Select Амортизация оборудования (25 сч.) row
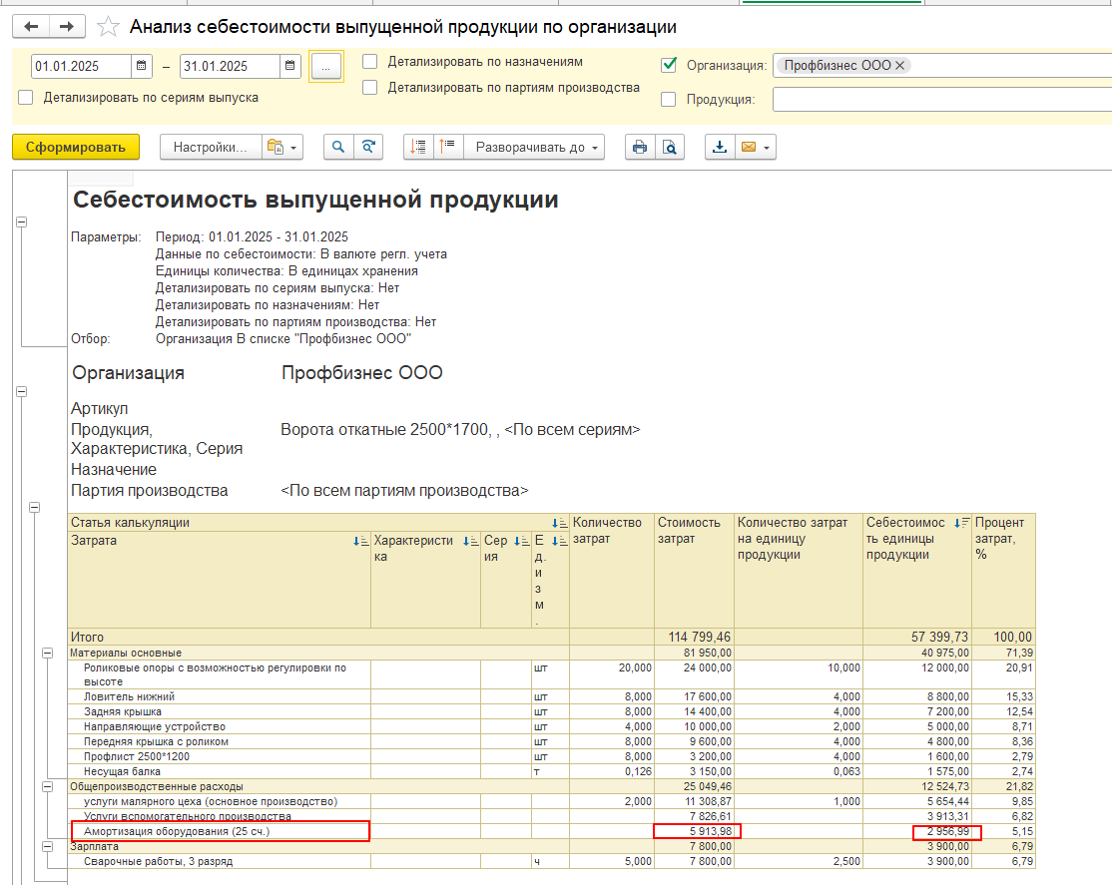This screenshot has height=885, width=1112. tap(552, 831)
